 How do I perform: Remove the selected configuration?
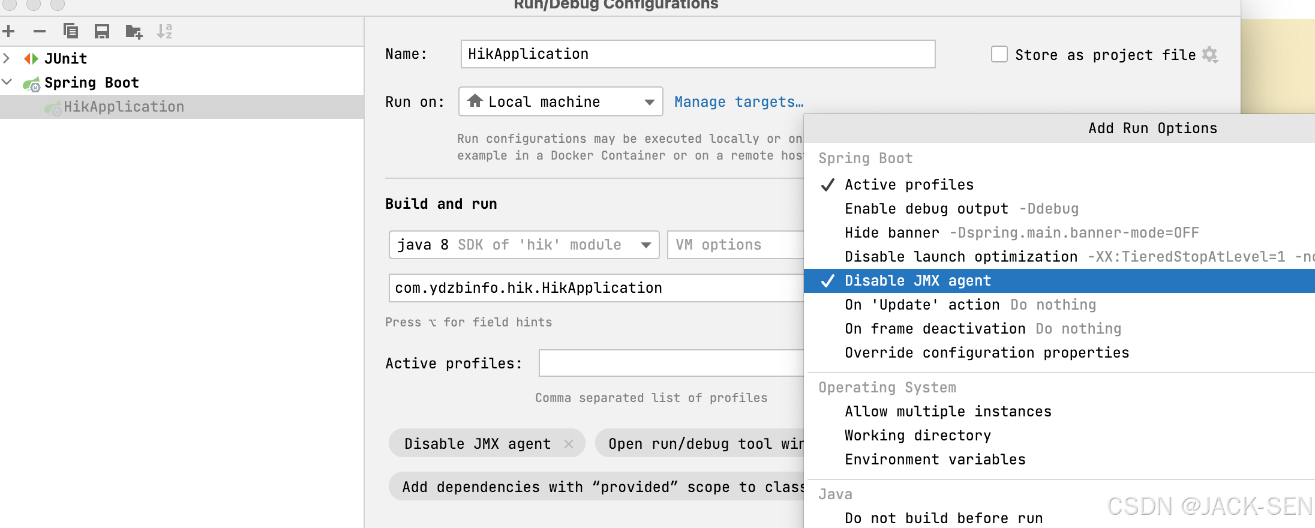coord(40,31)
